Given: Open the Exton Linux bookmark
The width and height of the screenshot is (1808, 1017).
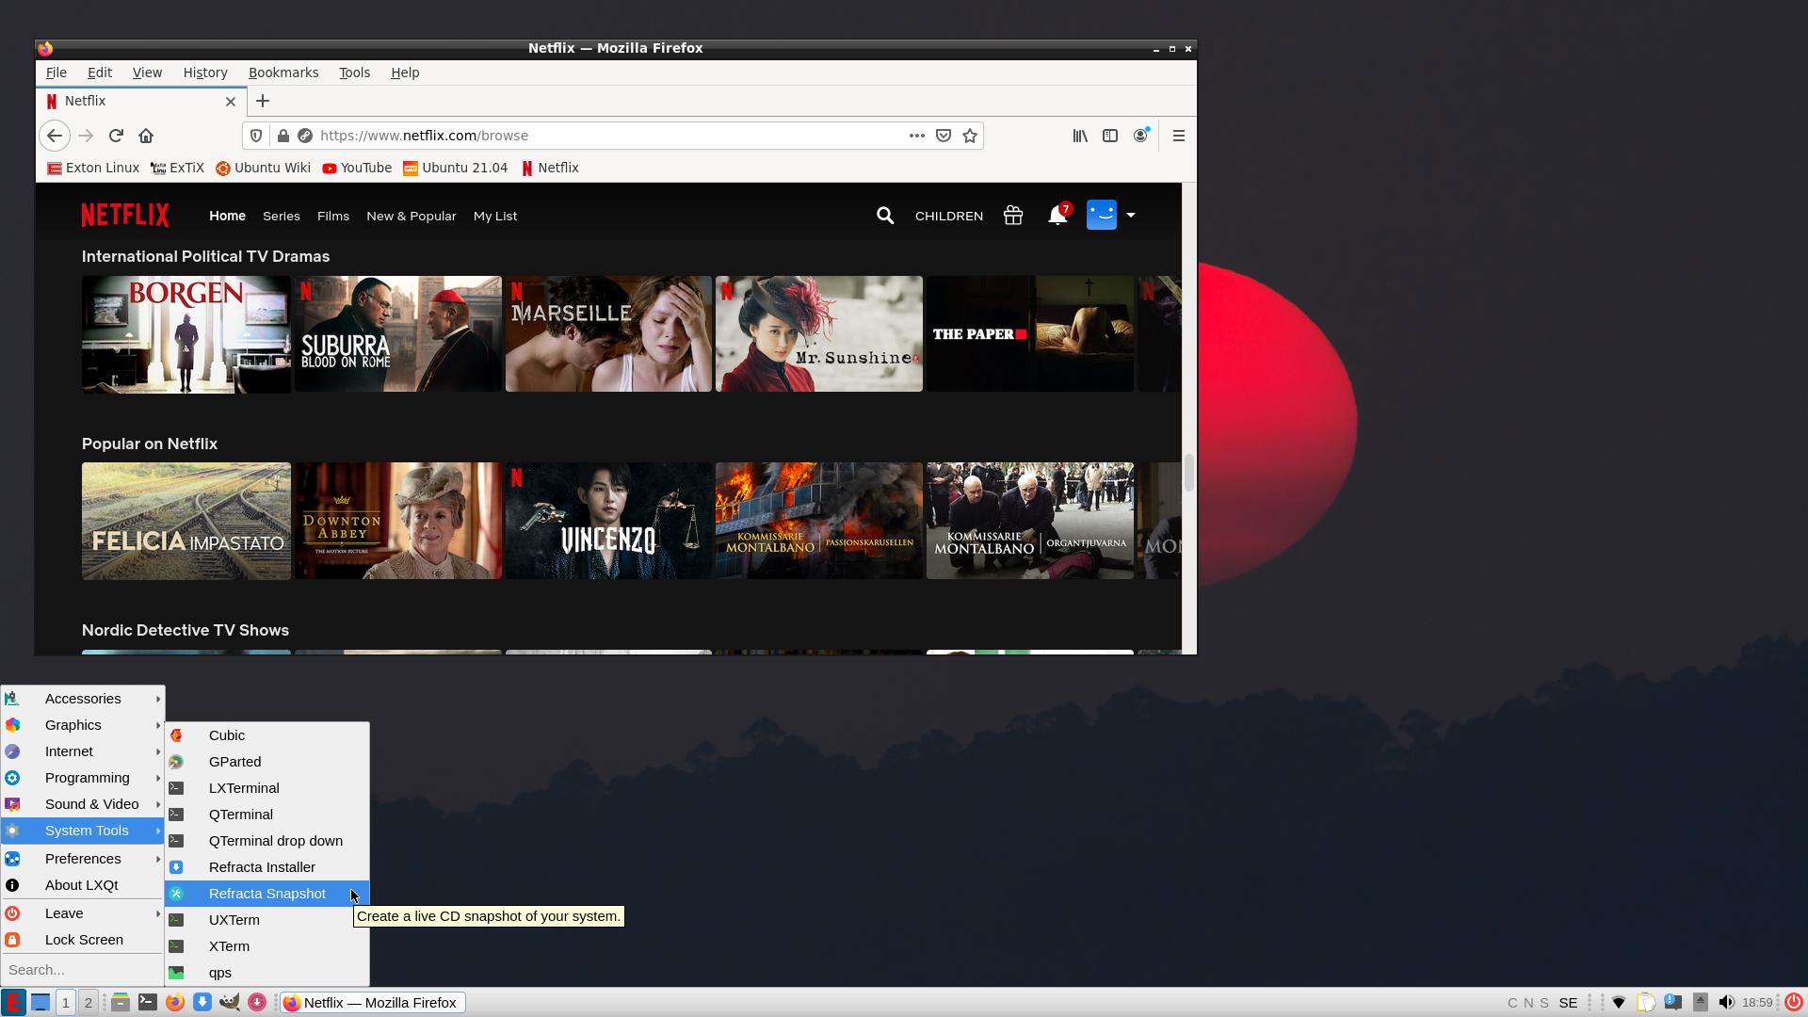Looking at the screenshot, I should (93, 168).
